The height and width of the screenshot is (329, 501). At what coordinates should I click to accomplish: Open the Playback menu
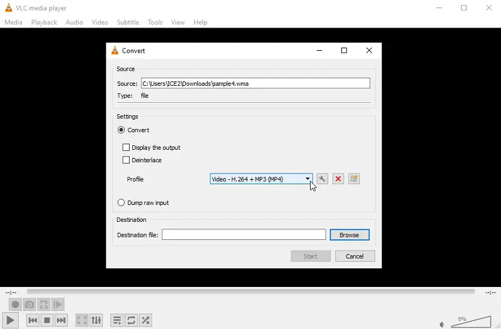44,23
